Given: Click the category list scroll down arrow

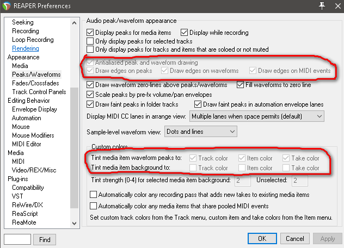Looking at the screenshot, I should pyautogui.click(x=75, y=223).
